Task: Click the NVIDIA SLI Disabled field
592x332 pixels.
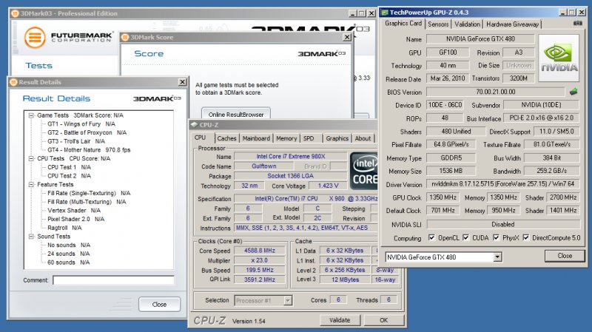Action: pos(503,224)
